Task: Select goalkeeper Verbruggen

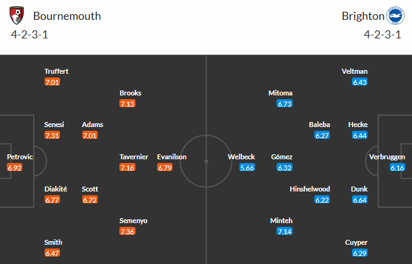Action: click(387, 157)
